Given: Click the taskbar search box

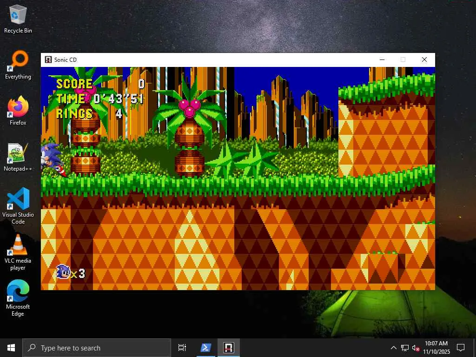Looking at the screenshot, I should click(97, 348).
